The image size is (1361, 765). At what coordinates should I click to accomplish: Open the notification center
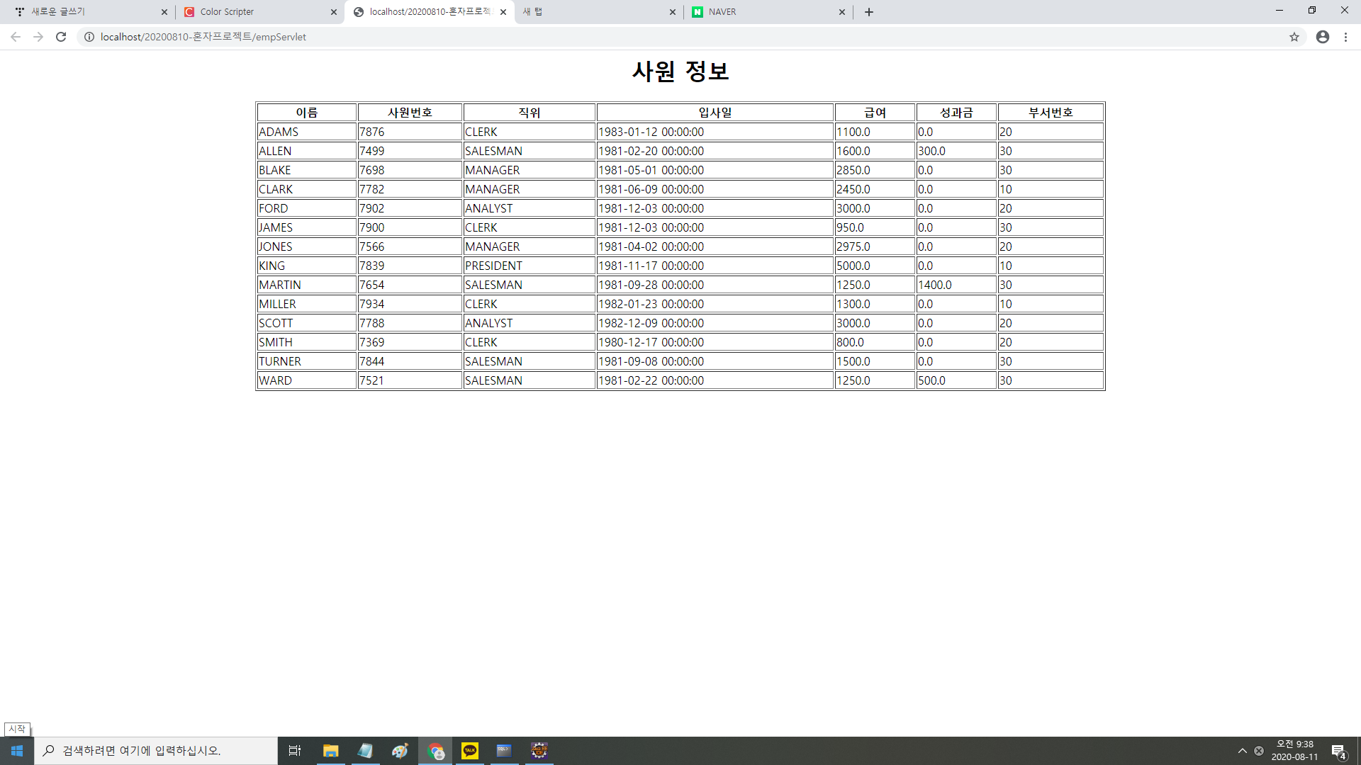coord(1338,751)
